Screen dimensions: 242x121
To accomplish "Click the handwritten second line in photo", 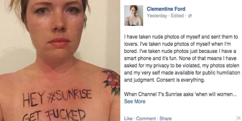I will click(54, 115).
